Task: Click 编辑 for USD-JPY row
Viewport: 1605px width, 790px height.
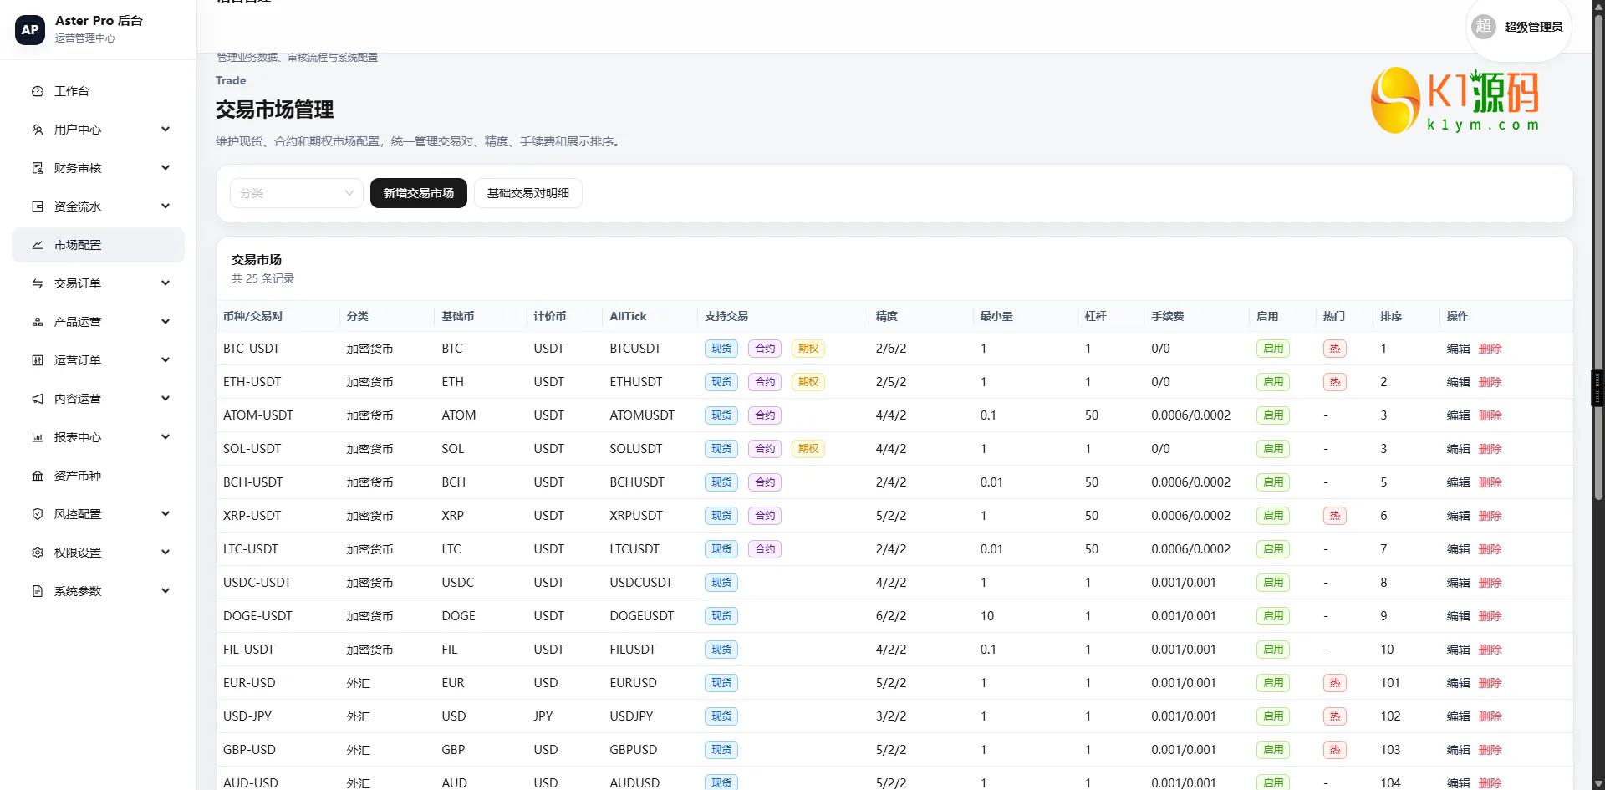Action: (x=1459, y=716)
